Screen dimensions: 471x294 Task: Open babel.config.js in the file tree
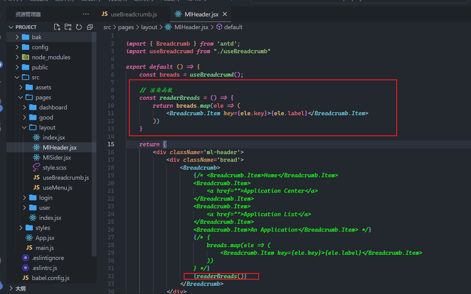[50, 278]
